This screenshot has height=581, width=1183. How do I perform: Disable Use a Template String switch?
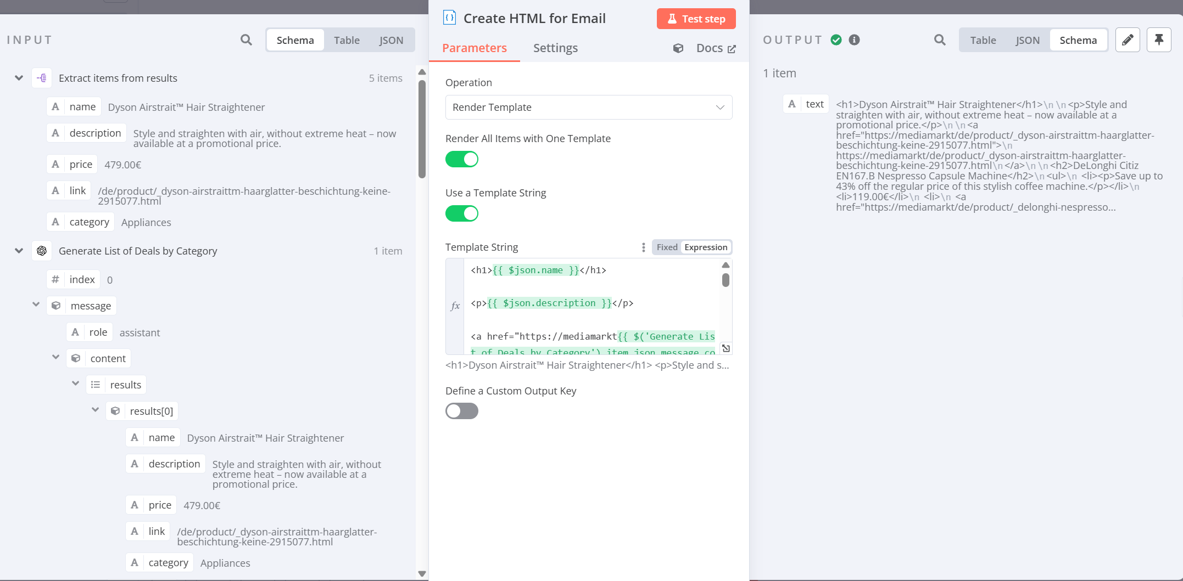click(461, 214)
